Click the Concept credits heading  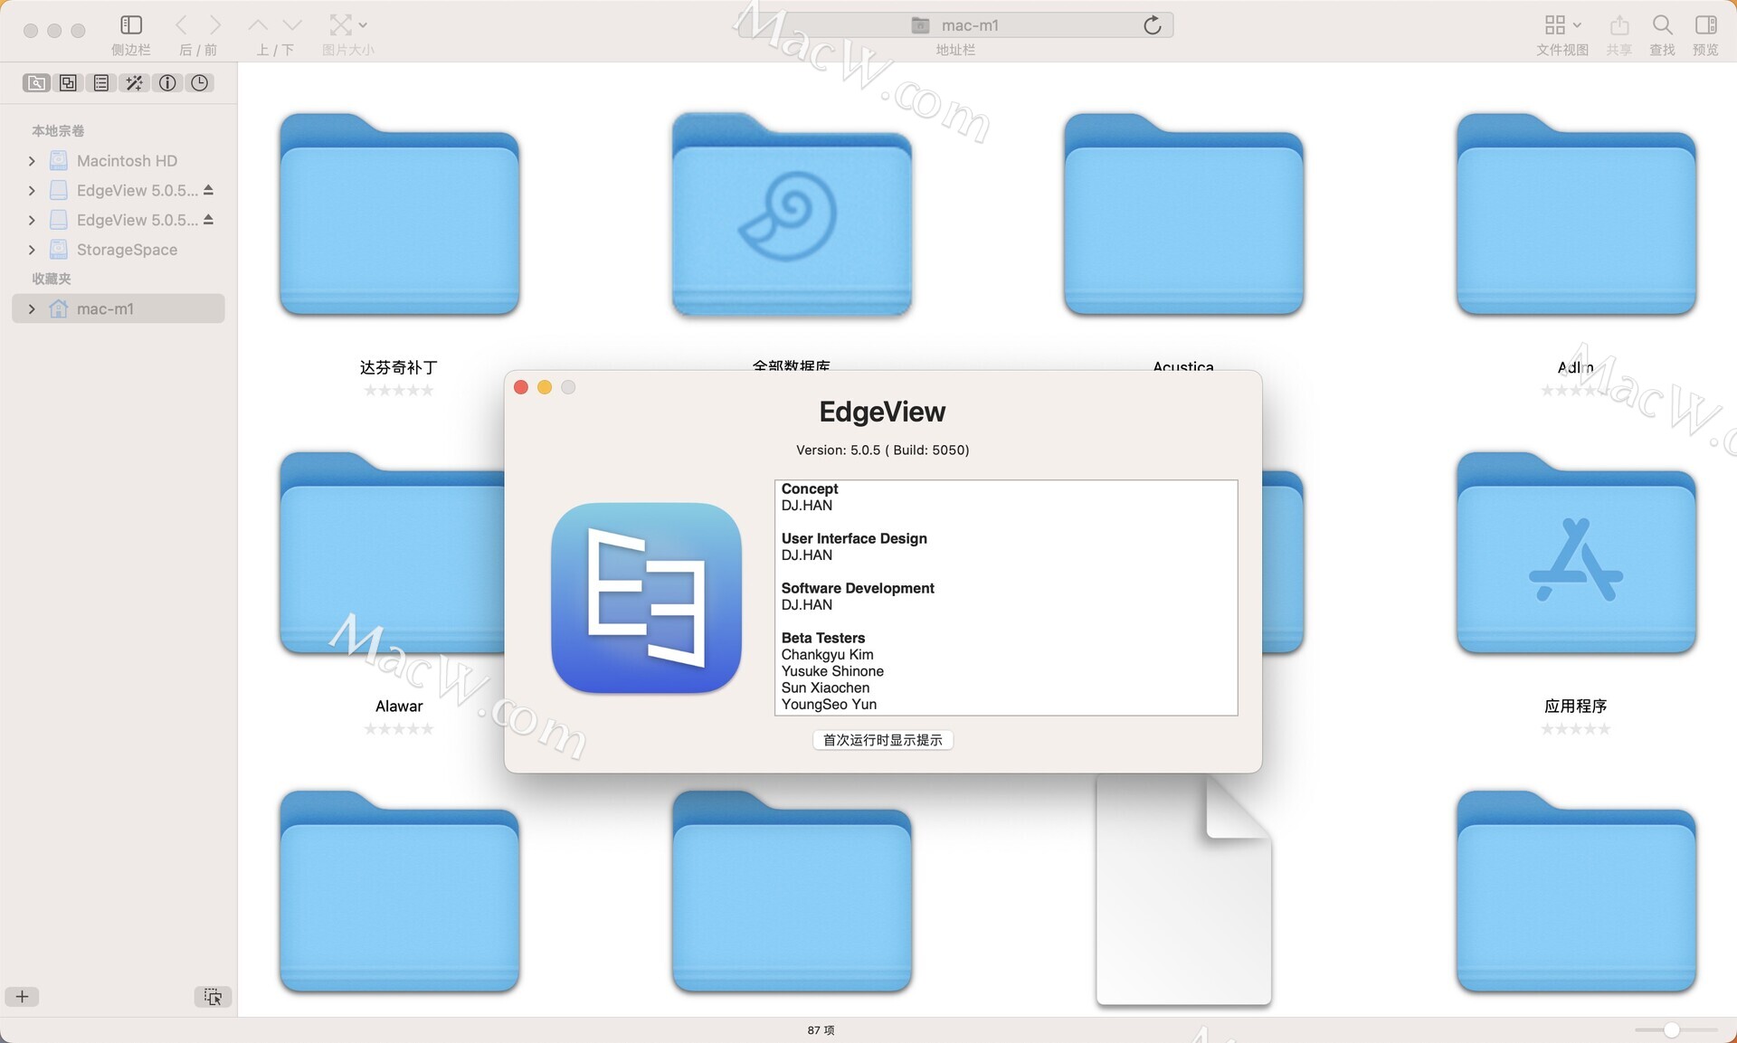[x=810, y=488]
